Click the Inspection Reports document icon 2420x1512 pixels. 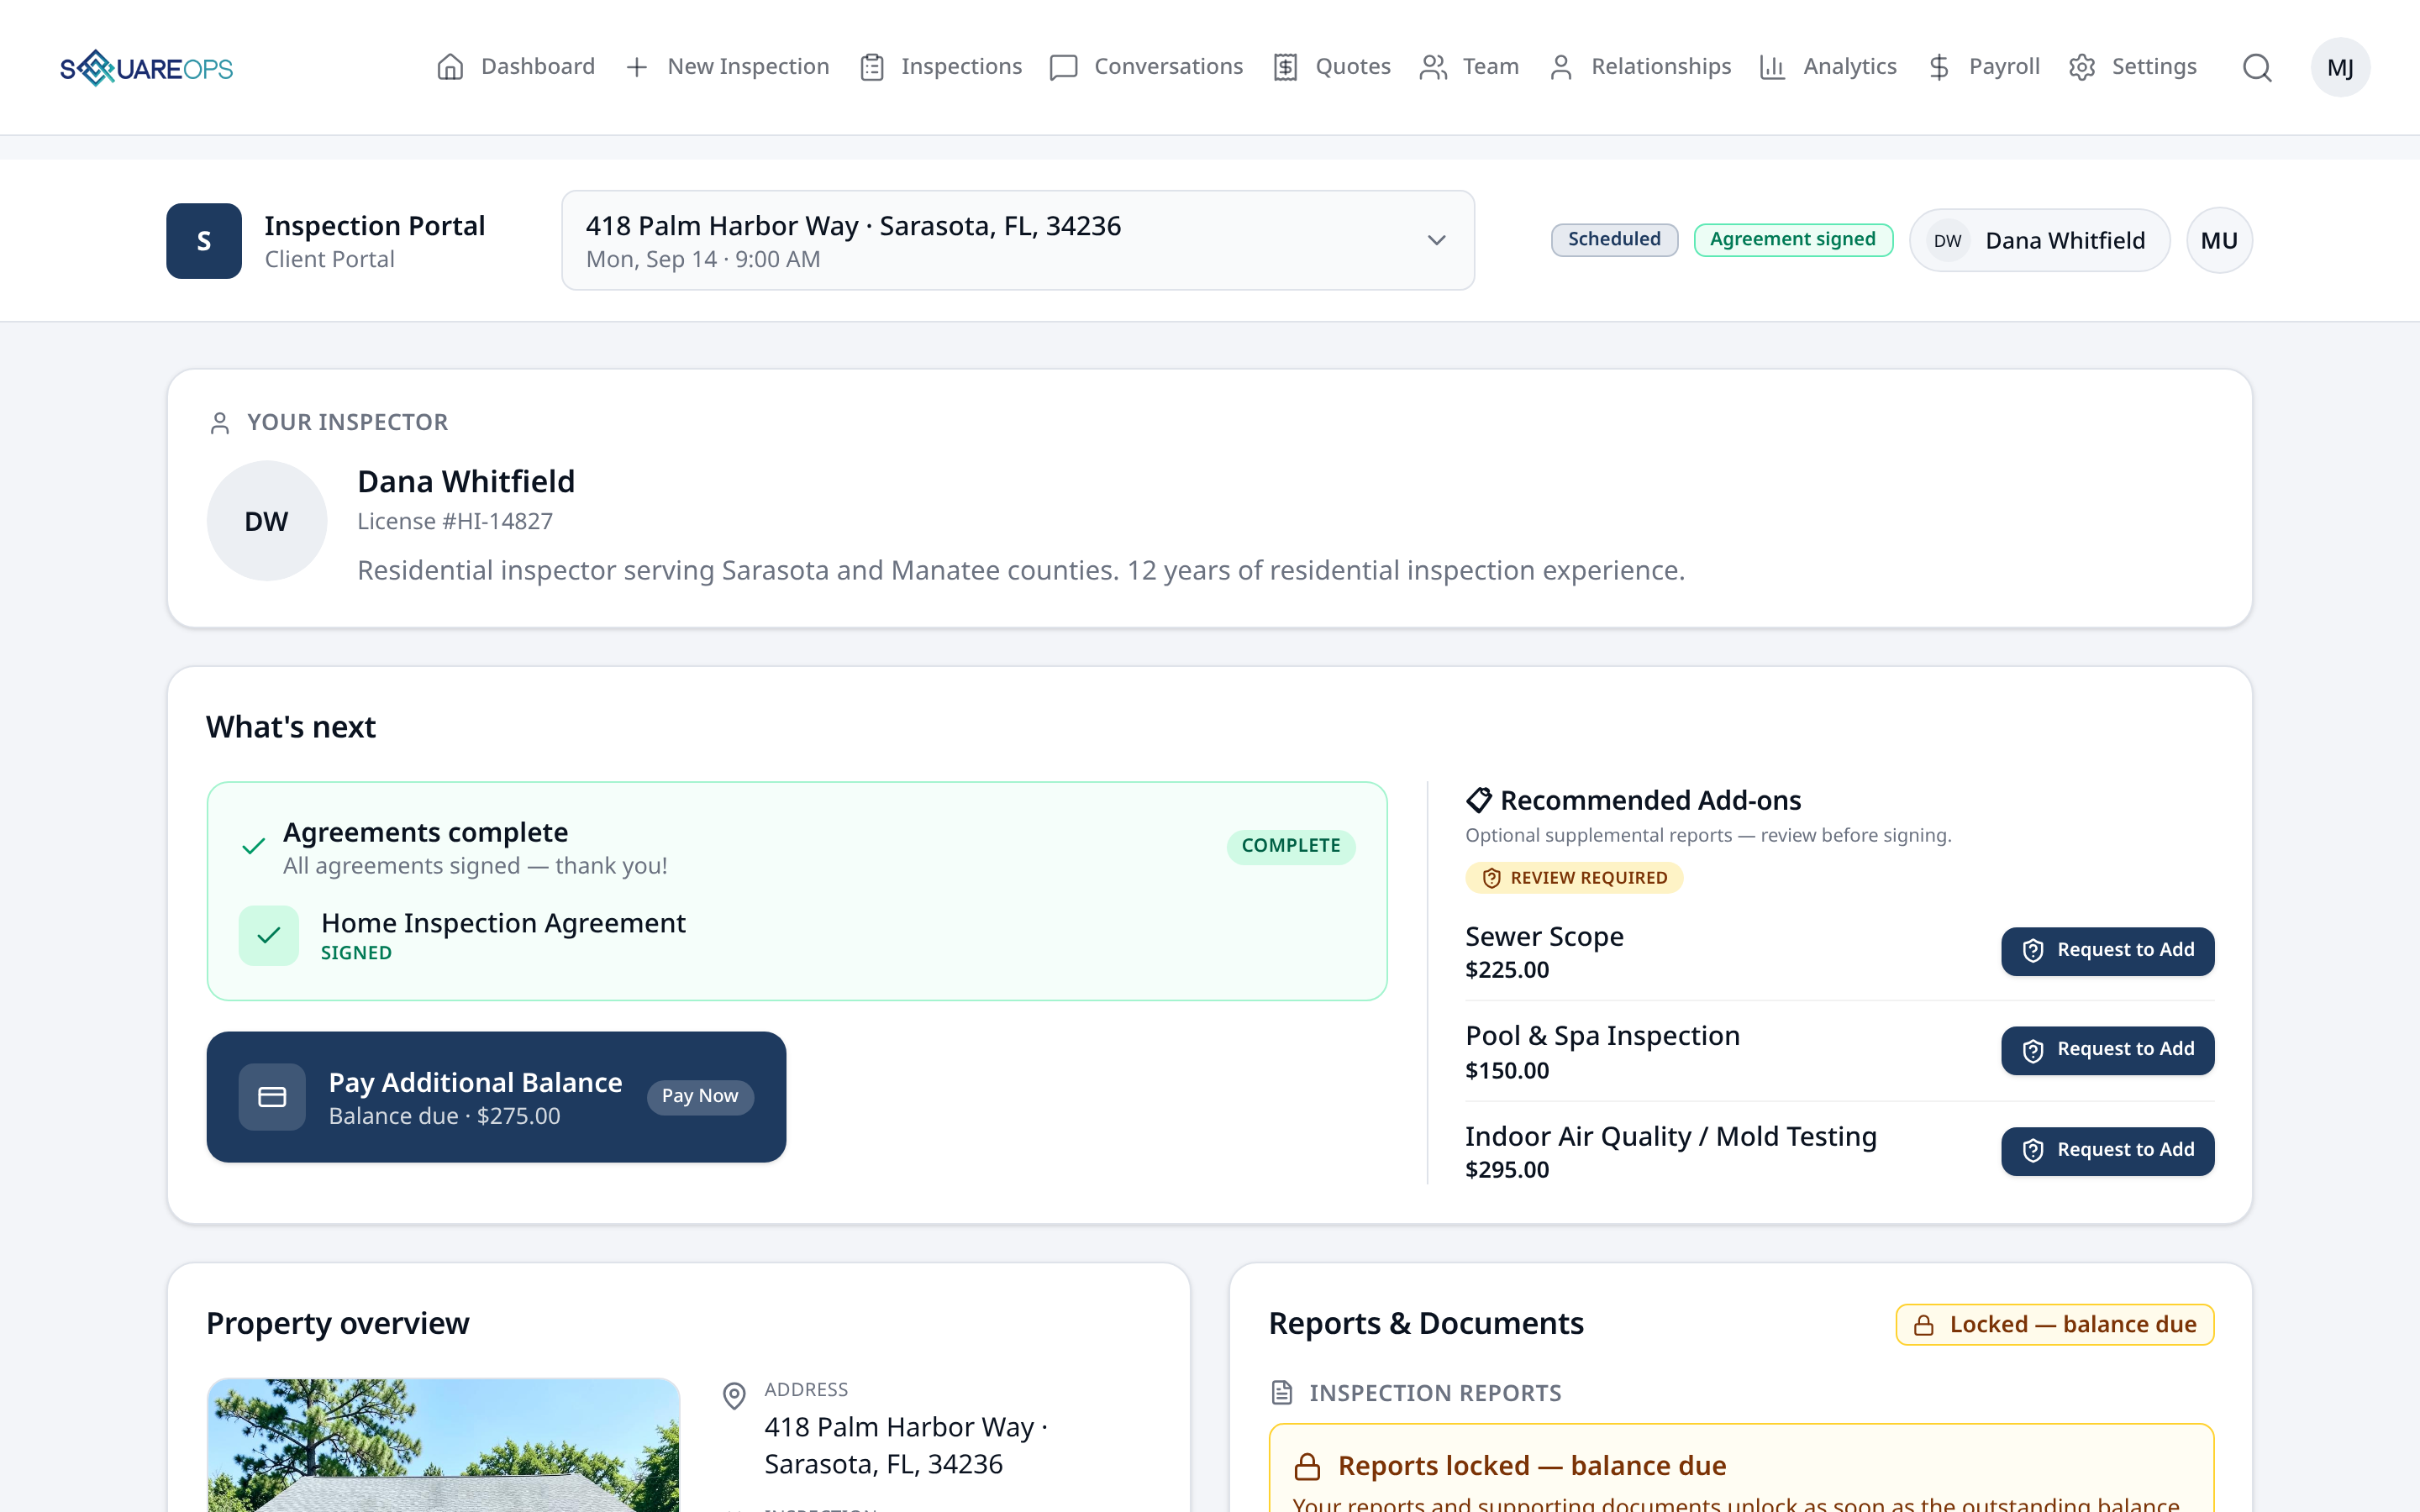point(1282,1393)
